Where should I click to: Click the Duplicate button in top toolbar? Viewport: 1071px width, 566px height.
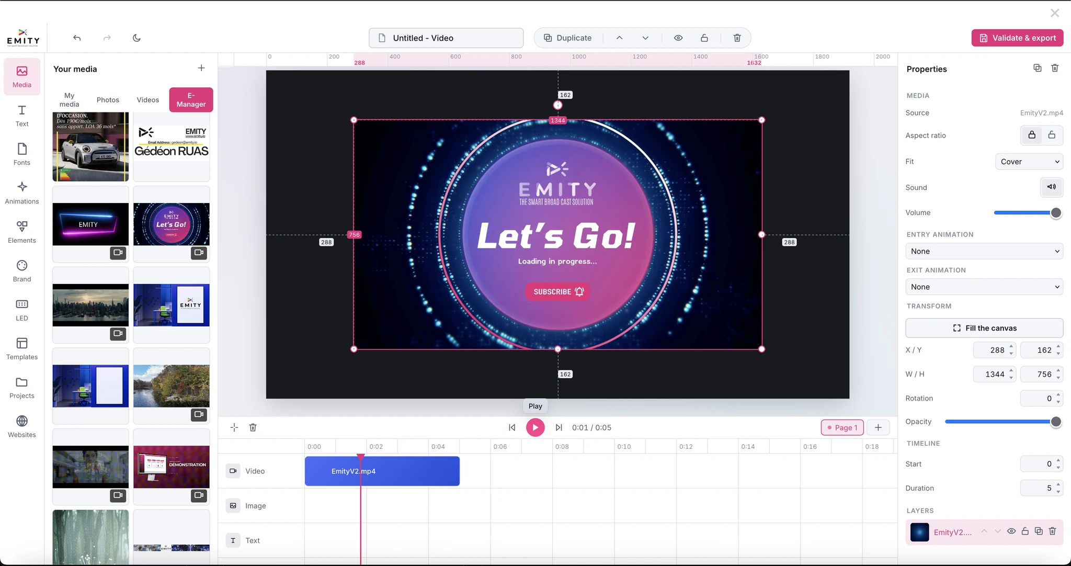click(568, 38)
